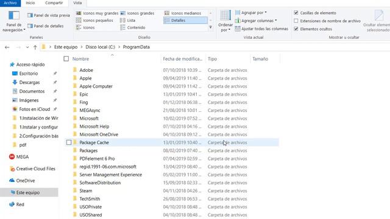
Task: Select the PDFelement 6 Pro folder
Action: click(97, 159)
